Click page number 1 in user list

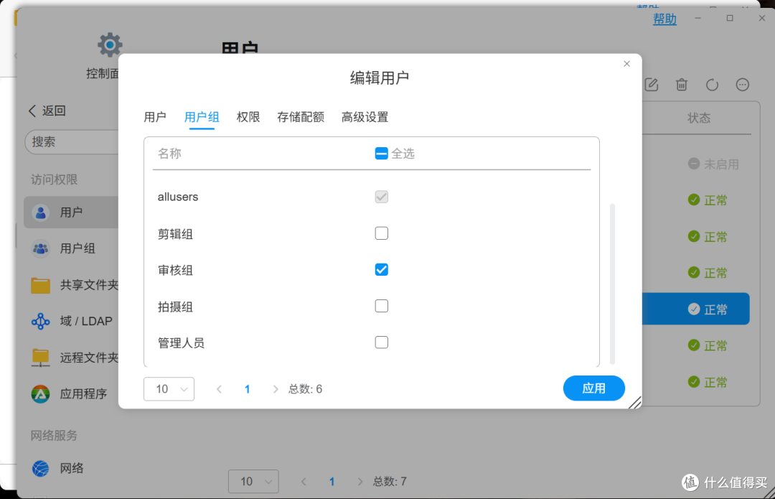[332, 482]
